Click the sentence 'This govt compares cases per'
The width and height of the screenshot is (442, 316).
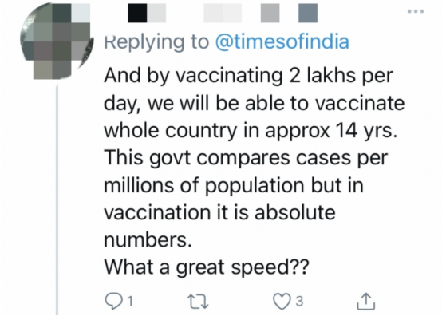pos(246,158)
